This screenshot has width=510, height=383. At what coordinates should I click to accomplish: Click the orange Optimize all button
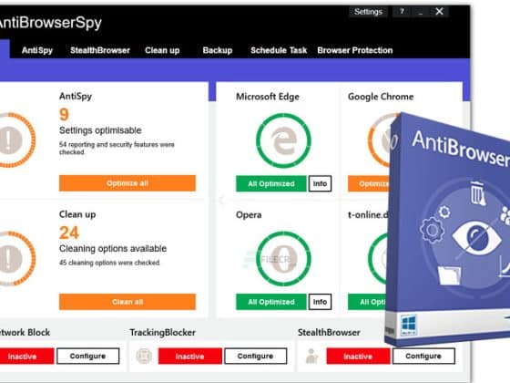127,183
